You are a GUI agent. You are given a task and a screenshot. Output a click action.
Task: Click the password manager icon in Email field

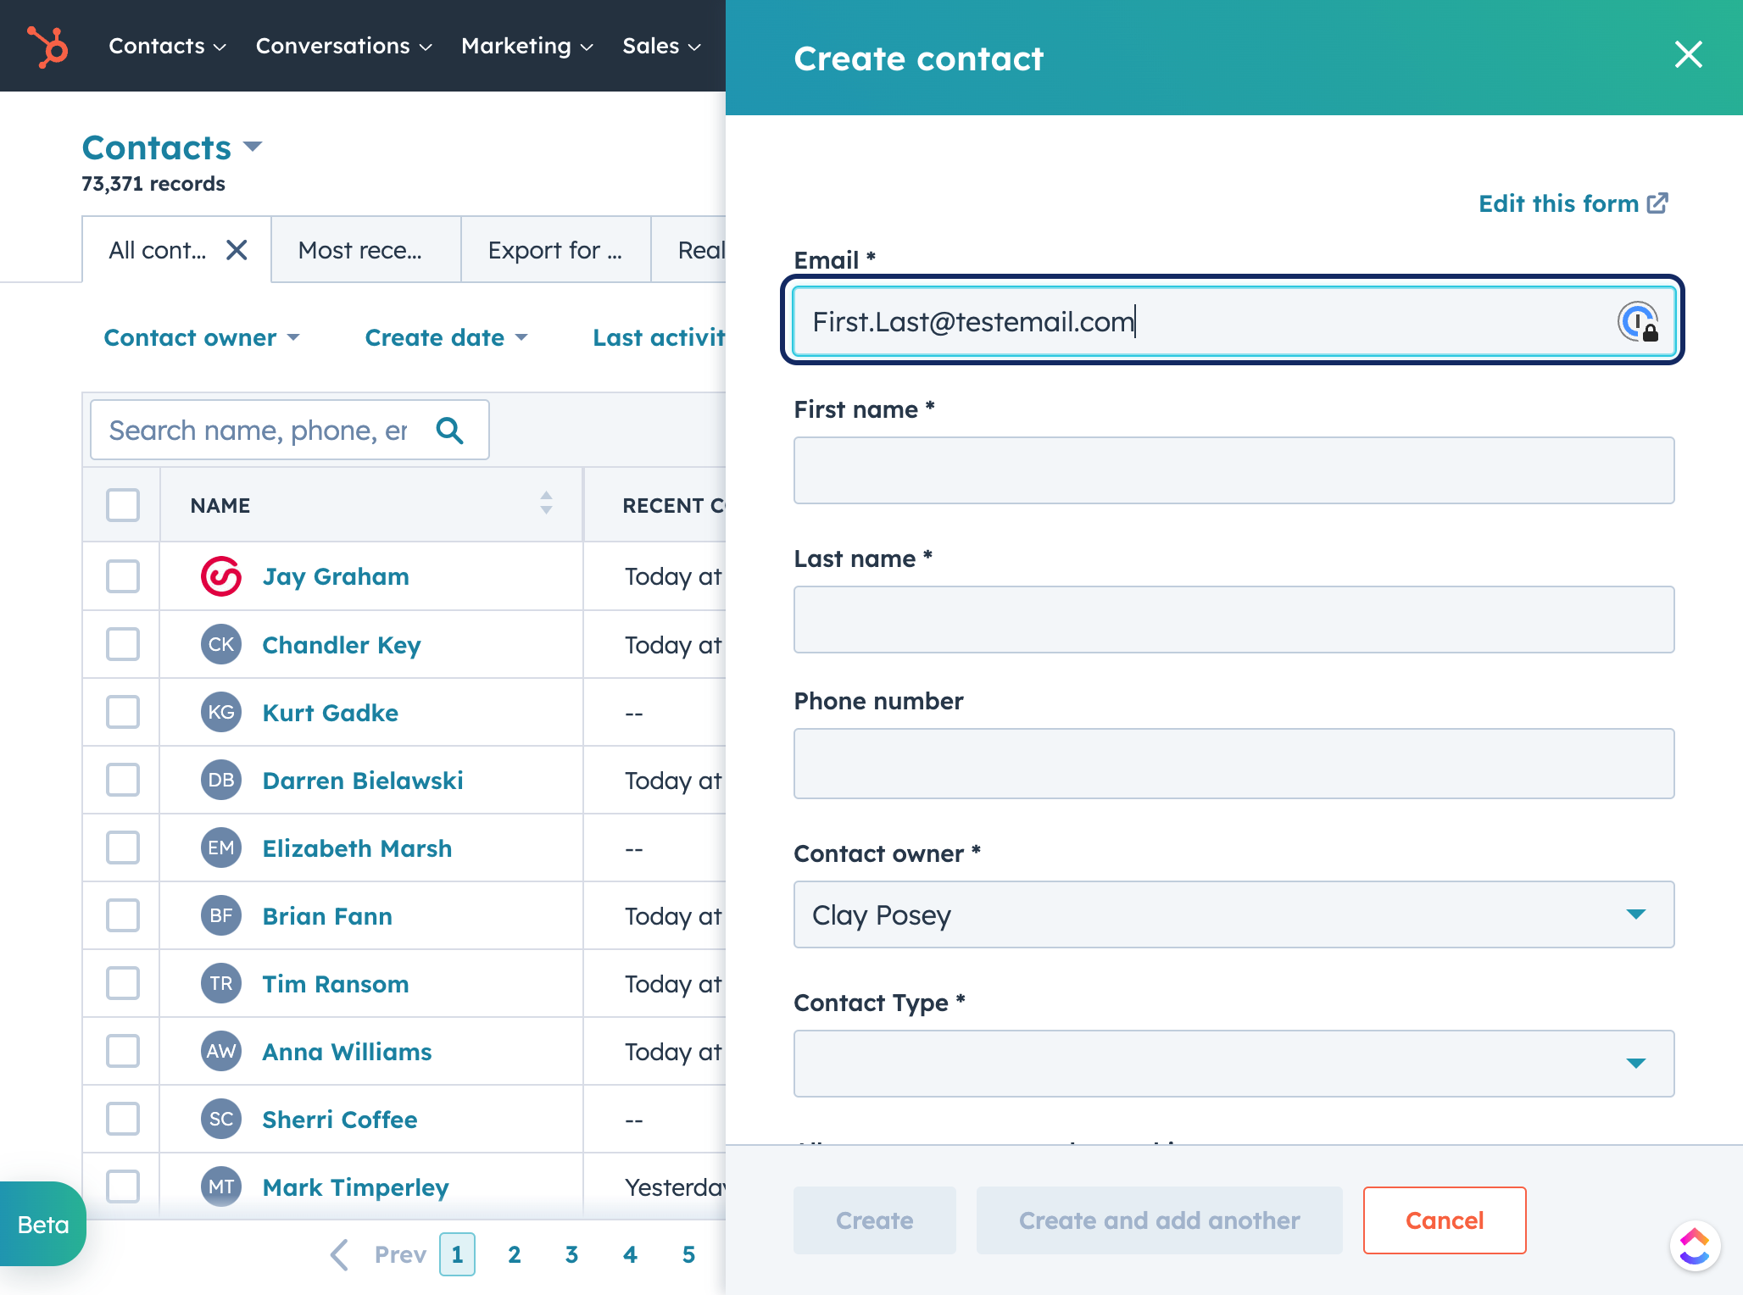click(x=1637, y=322)
